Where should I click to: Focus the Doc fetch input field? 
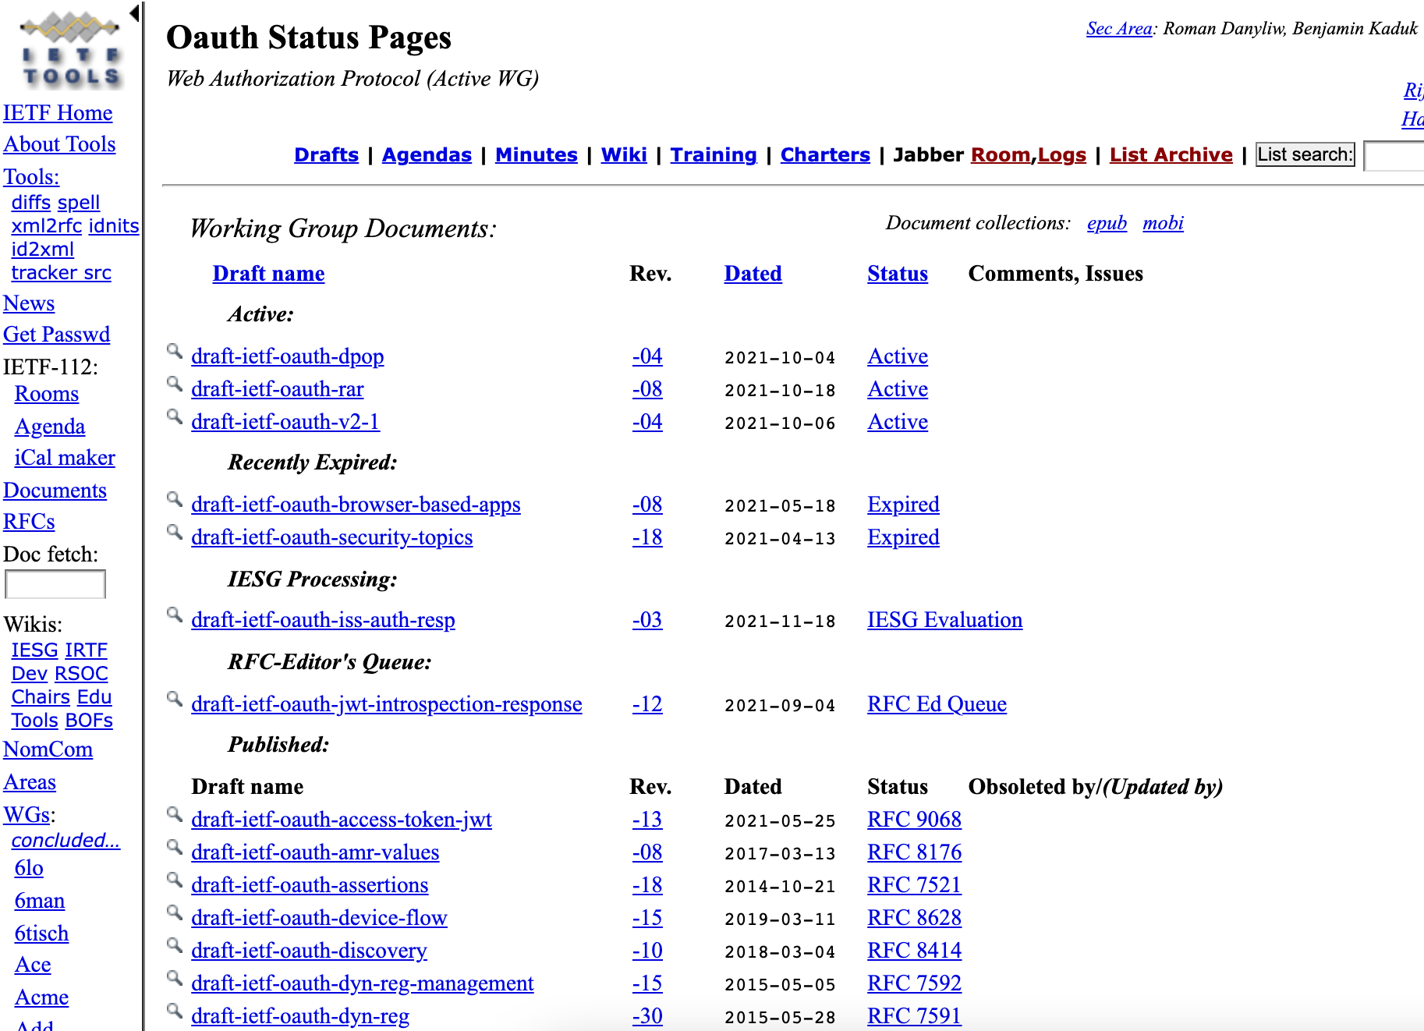(x=55, y=584)
